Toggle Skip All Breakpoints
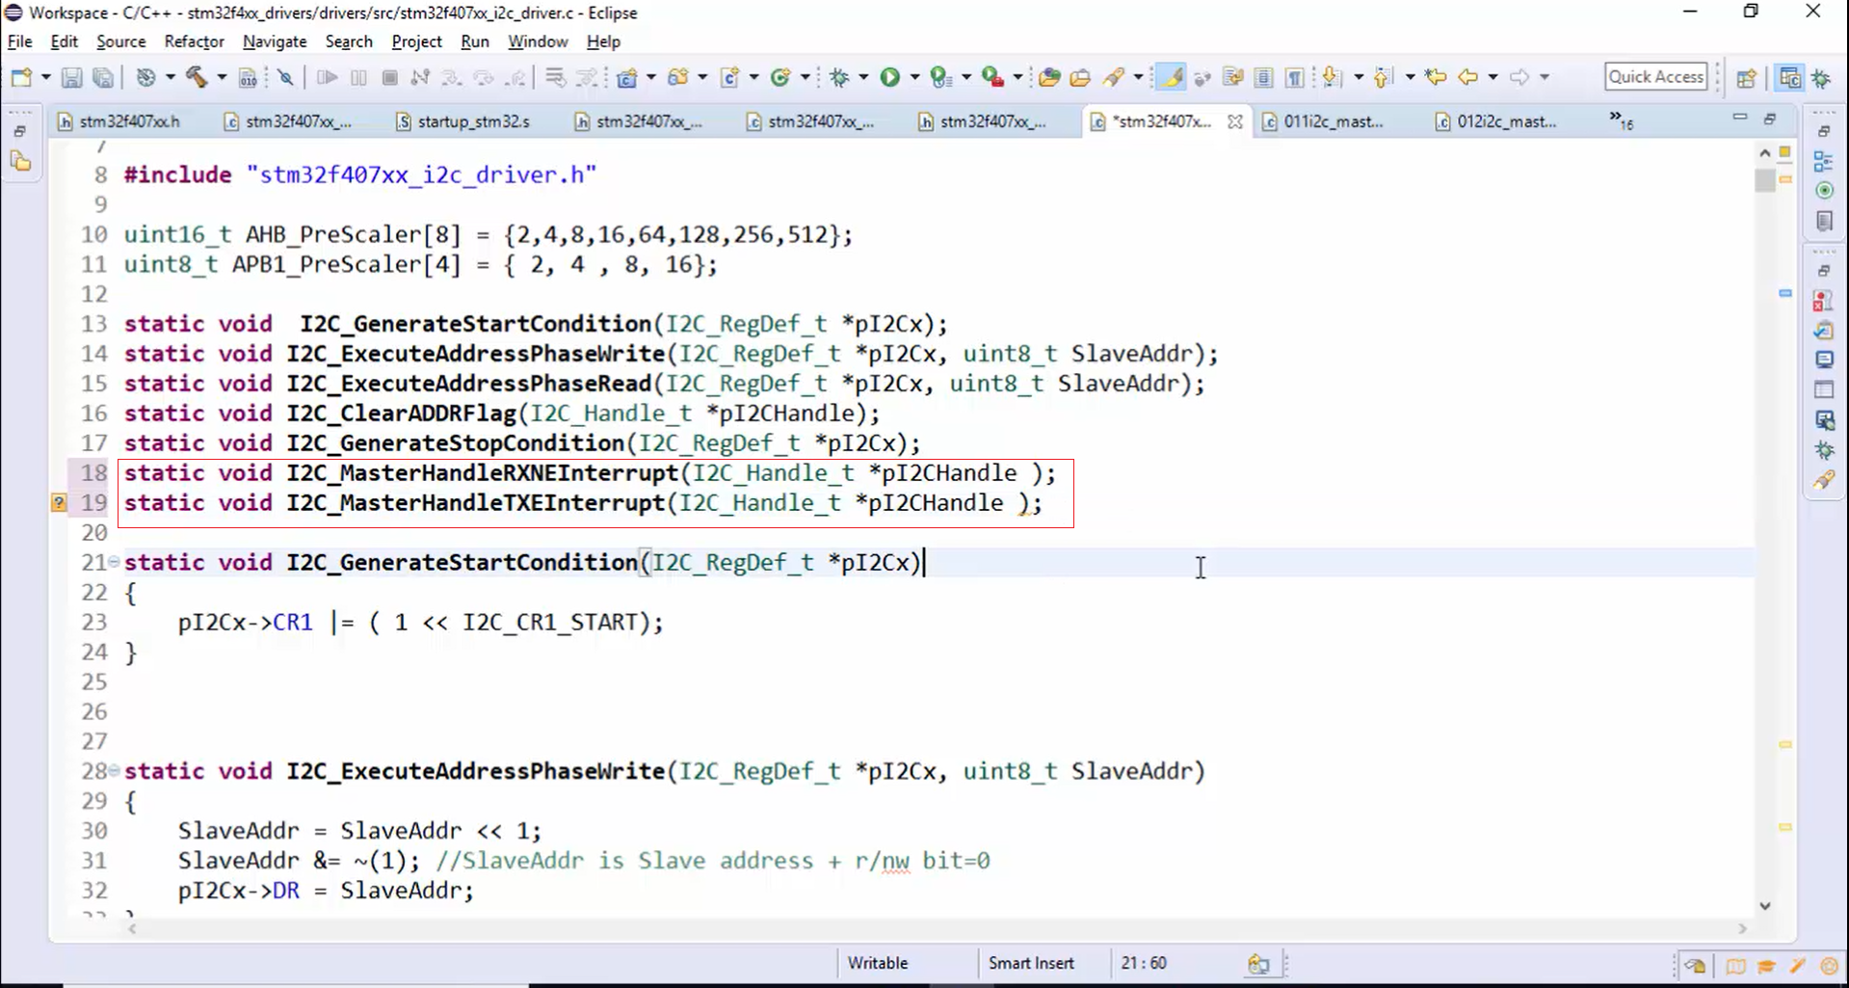This screenshot has width=1849, height=988. pyautogui.click(x=285, y=77)
